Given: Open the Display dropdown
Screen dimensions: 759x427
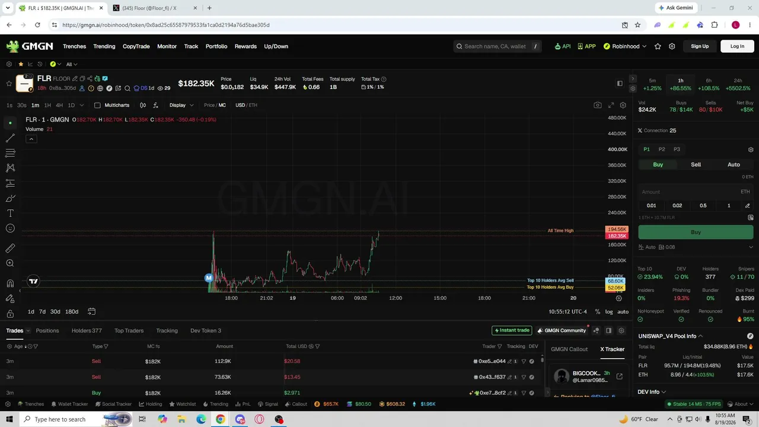Looking at the screenshot, I should pyautogui.click(x=181, y=105).
